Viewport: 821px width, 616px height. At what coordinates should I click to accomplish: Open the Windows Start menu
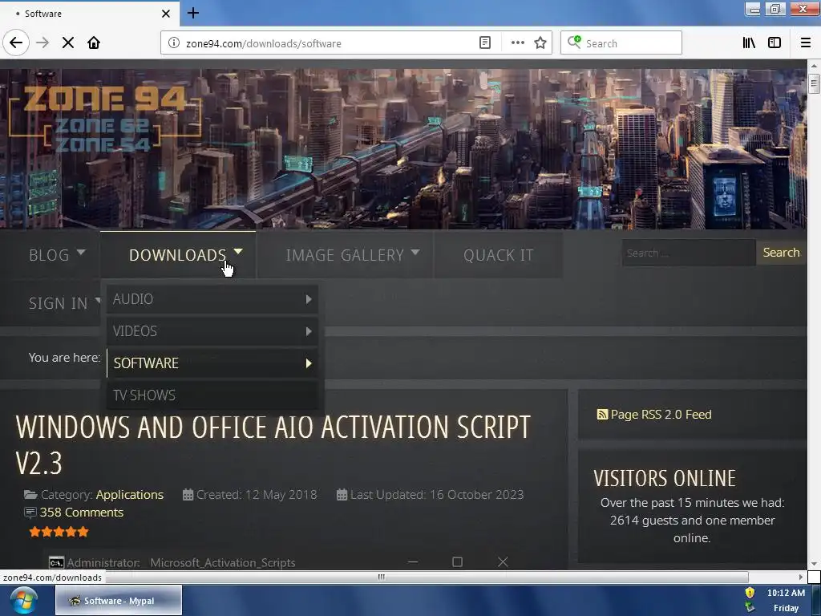tap(23, 600)
